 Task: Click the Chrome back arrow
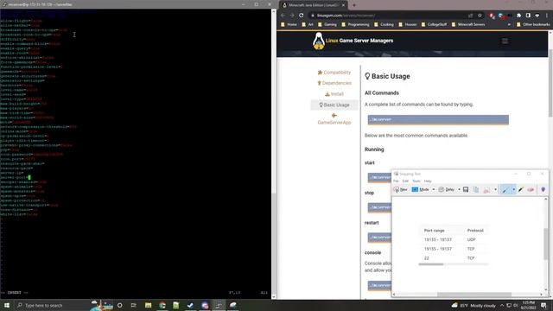click(x=283, y=16)
